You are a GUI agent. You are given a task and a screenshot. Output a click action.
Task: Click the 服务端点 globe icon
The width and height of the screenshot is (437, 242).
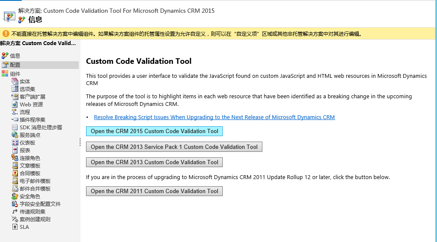[15, 135]
